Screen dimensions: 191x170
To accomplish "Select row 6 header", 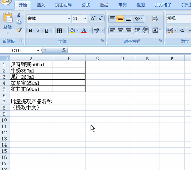I will coord(5,95).
